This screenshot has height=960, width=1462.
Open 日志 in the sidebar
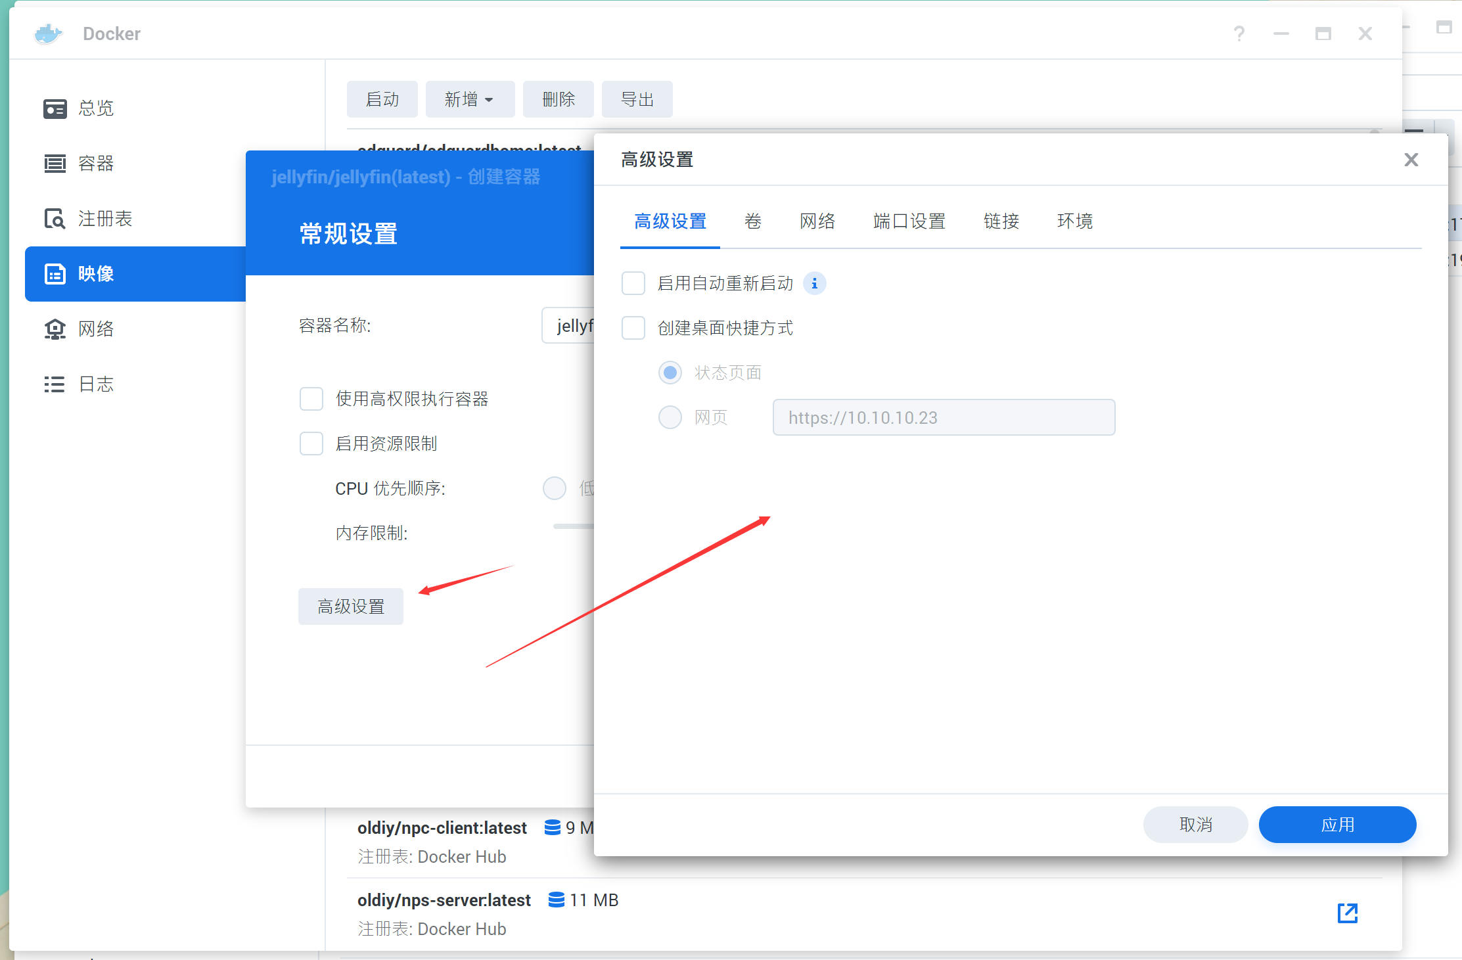click(x=96, y=384)
